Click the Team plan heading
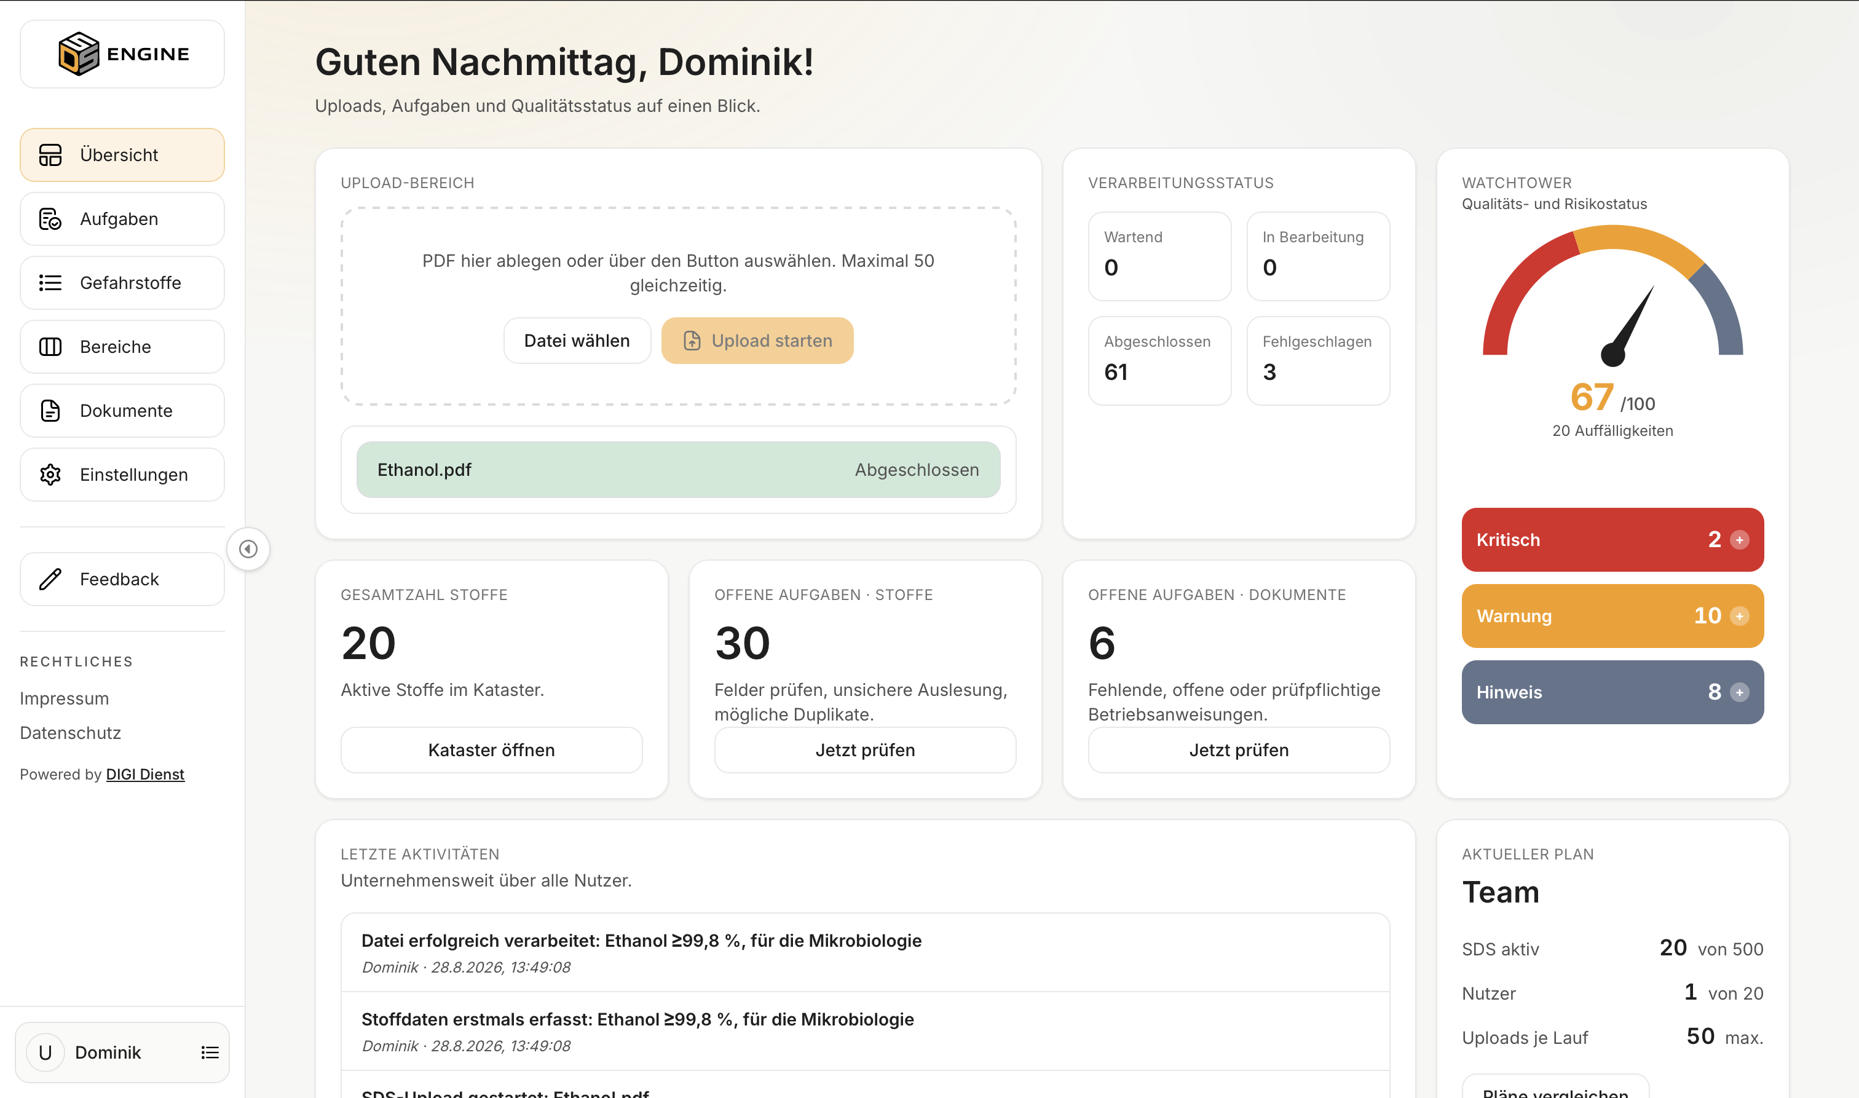Viewport: 1859px width, 1098px height. coord(1501,892)
